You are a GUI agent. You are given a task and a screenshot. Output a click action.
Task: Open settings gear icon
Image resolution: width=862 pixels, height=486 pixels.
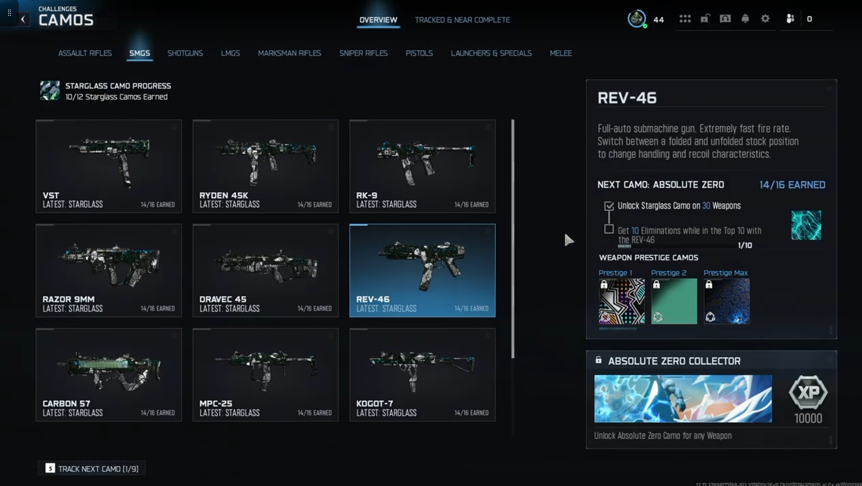pos(765,19)
